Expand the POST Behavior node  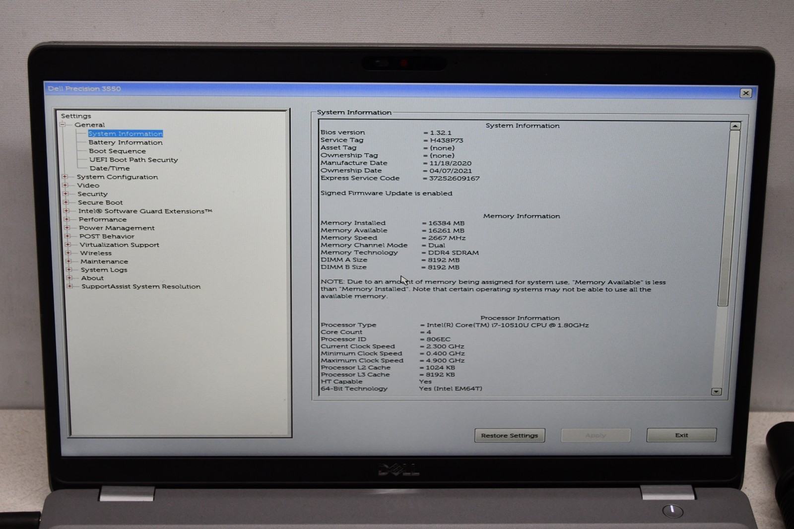coord(67,236)
